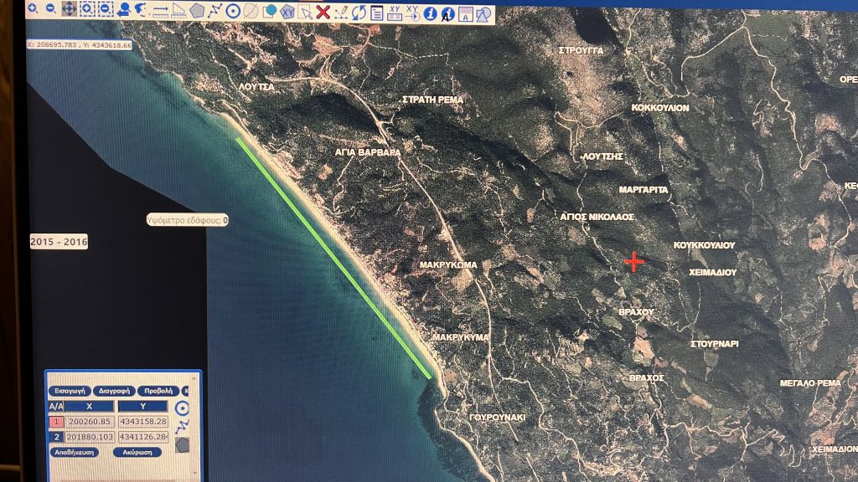Select the zoom out magnifier tool
Image resolution: width=858 pixels, height=482 pixels.
coord(50,9)
